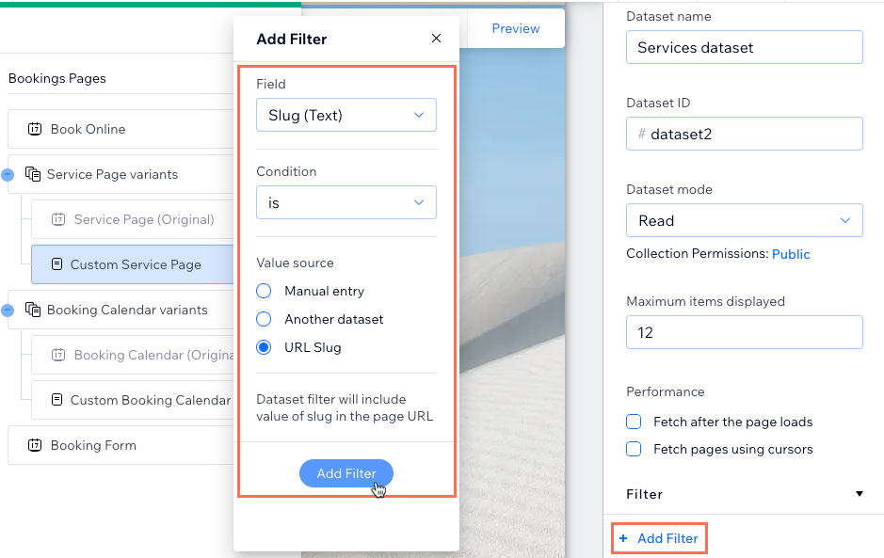Open the Condition dropdown set to is
Screen dimensions: 884x558
(x=346, y=202)
